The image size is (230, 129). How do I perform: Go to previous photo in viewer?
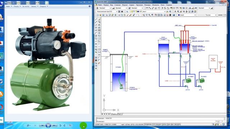tap(42, 125)
